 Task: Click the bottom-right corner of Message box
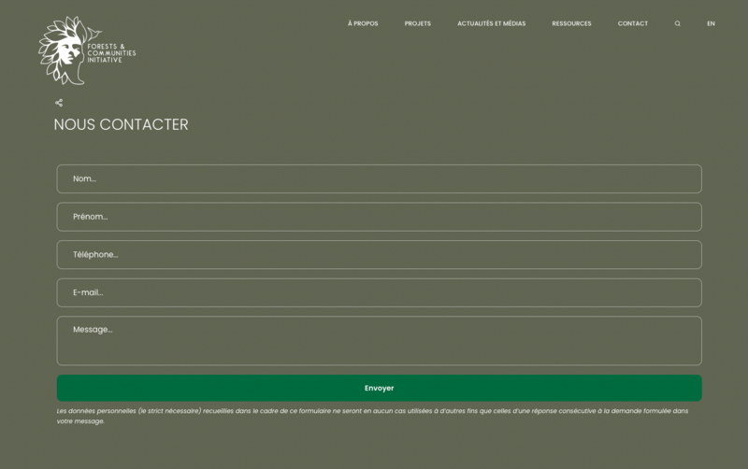pyautogui.click(x=697, y=361)
